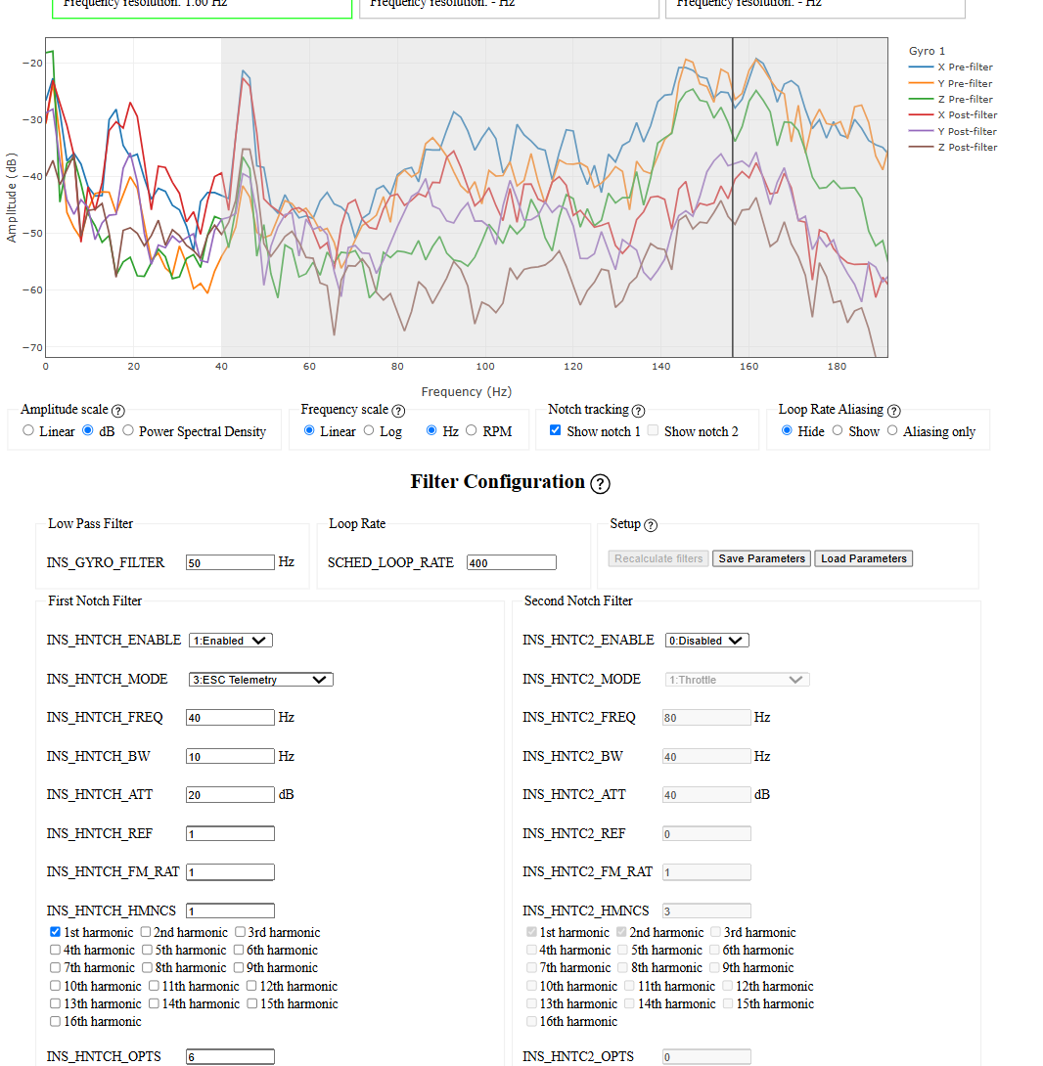Open INS_HNTC2_ENABLE dropdown
The height and width of the screenshot is (1066, 1043).
pyautogui.click(x=706, y=641)
